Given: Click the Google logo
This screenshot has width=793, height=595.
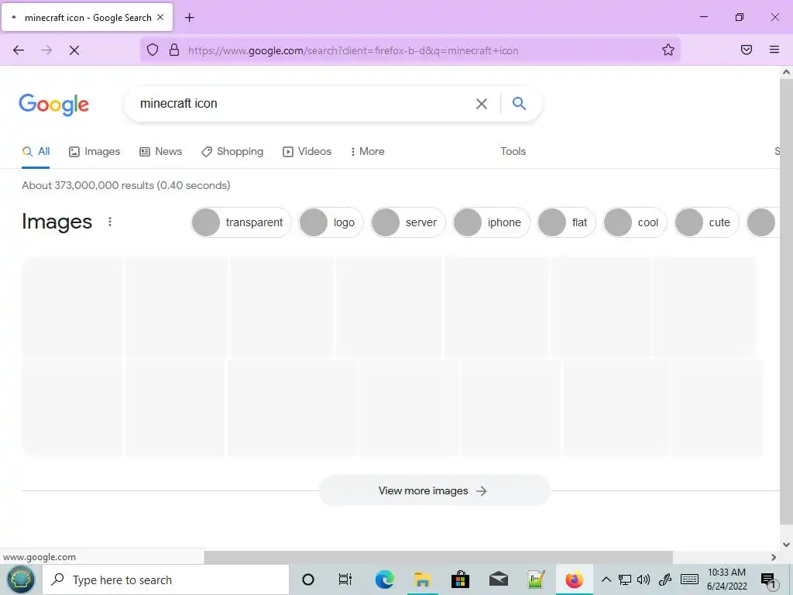Looking at the screenshot, I should [x=54, y=105].
